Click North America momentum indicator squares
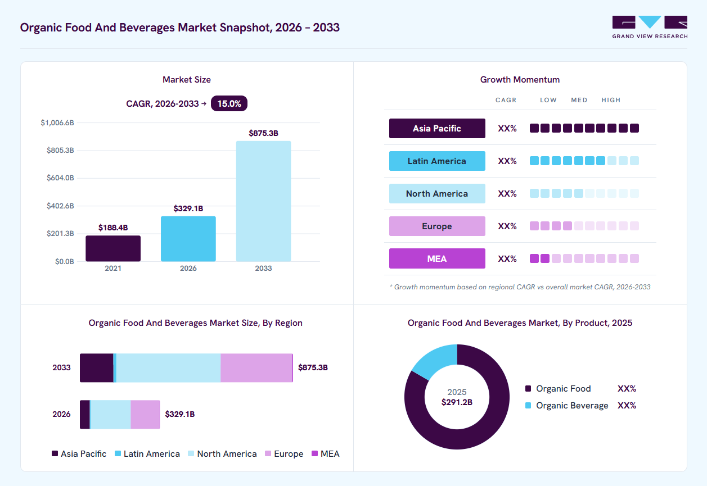 584,193
